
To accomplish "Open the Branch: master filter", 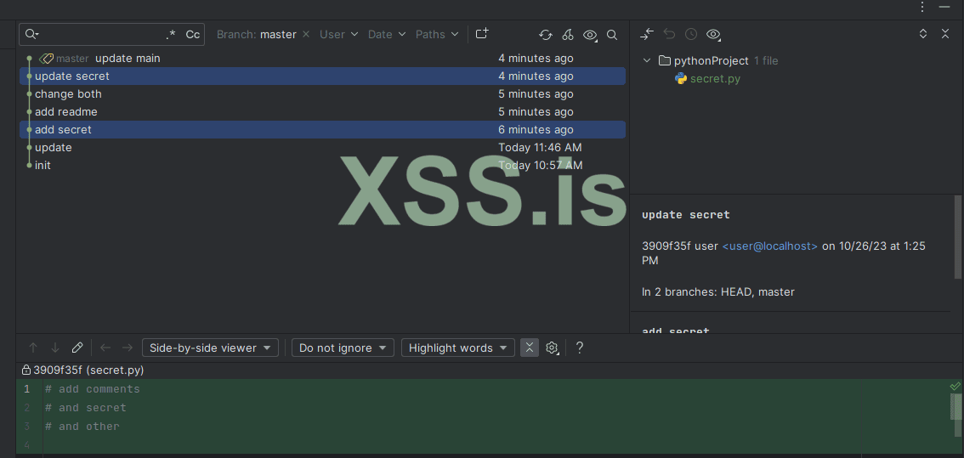I will coord(257,35).
